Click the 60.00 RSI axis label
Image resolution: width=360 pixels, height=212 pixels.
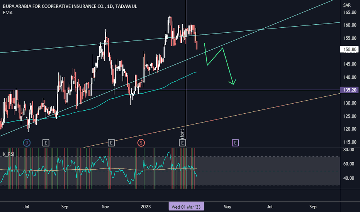tap(349, 164)
